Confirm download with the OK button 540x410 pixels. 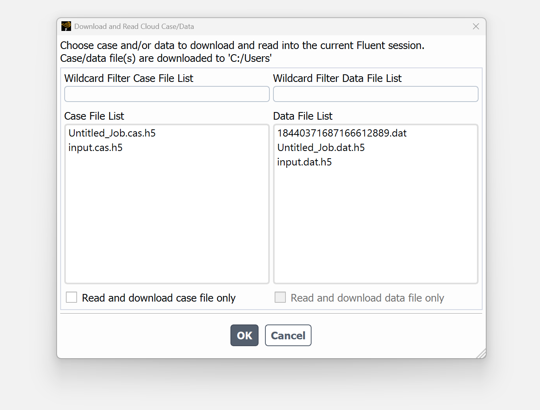[x=245, y=335]
